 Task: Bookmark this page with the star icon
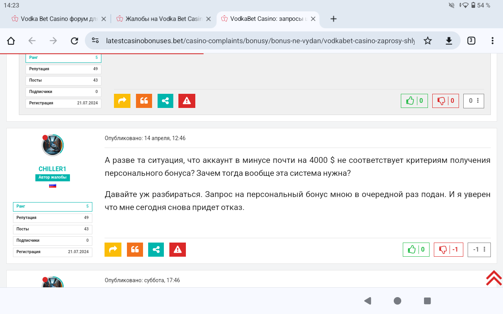coord(428,41)
